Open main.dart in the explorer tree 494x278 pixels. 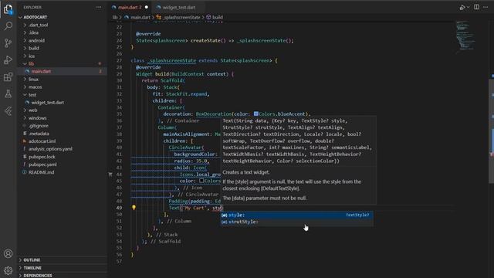coord(41,72)
